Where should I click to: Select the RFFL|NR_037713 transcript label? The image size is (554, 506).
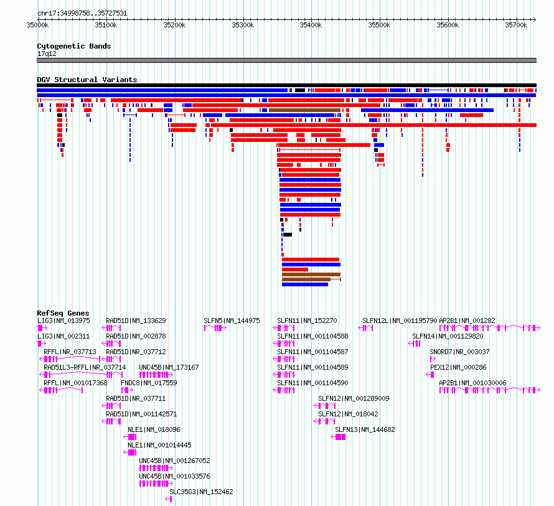[70, 352]
